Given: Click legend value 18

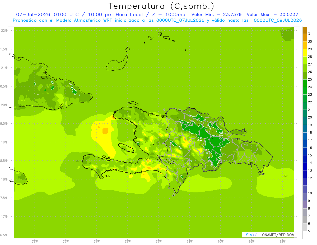Looking at the screenshot, I should coord(310,132).
